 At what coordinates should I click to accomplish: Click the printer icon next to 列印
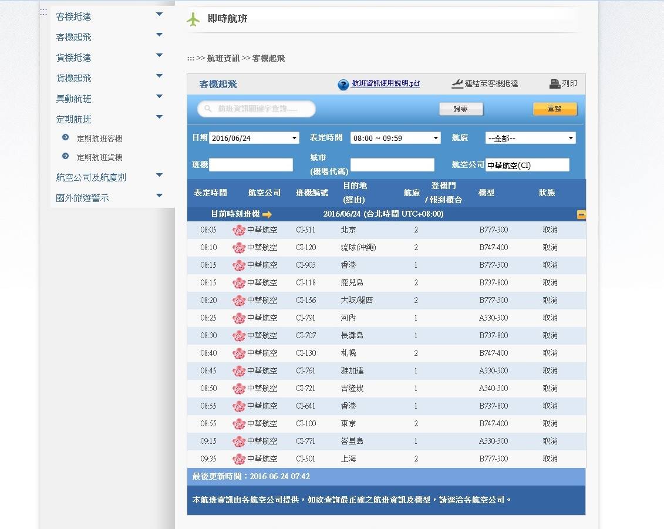555,84
